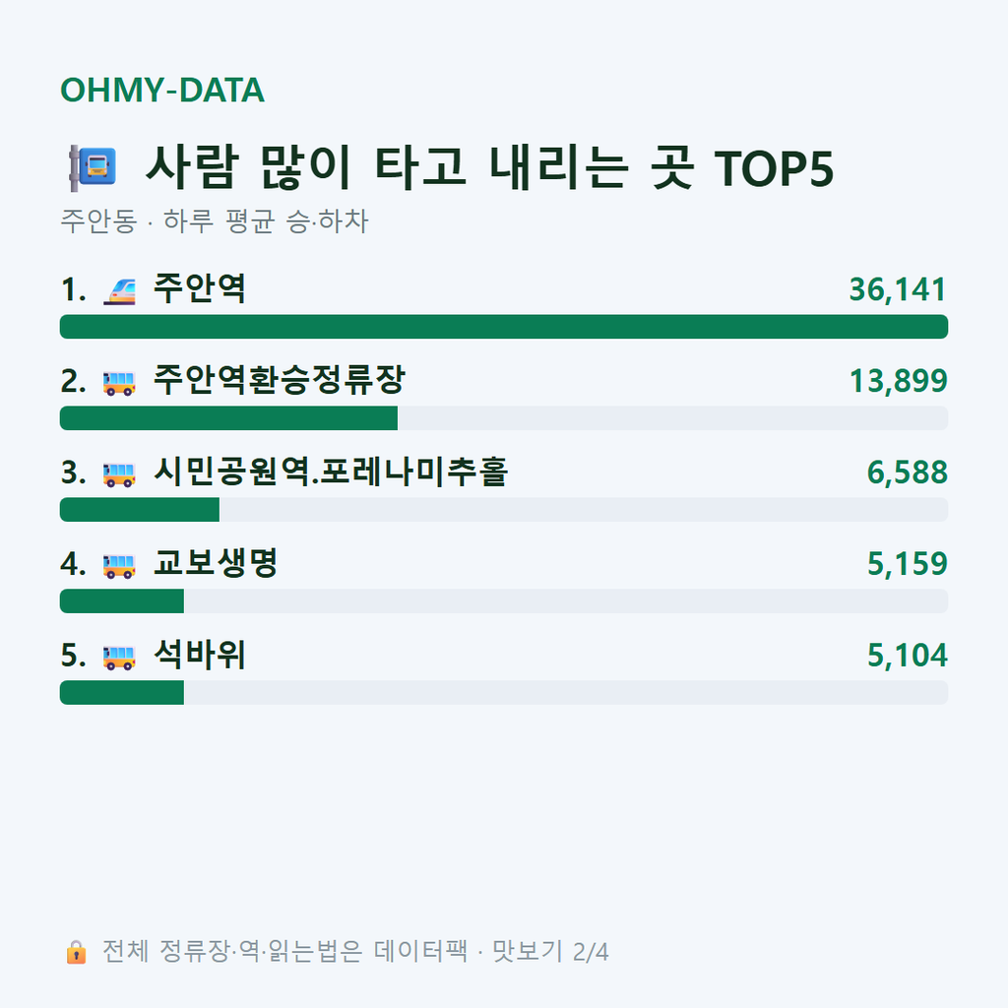Click the 6,588 ridership value
The image size is (1008, 1008).
(907, 473)
